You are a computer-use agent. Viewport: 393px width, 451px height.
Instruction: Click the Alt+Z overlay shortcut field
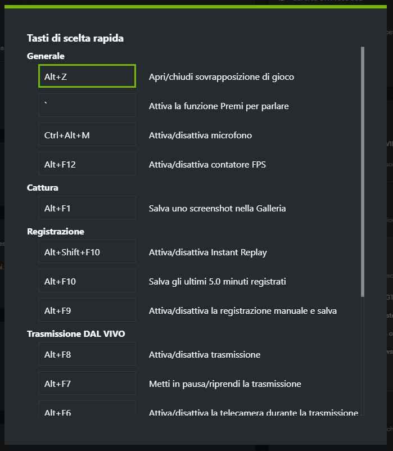coord(87,76)
